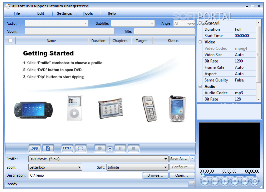Collapse the Video properties group
Image resolution: width=266 pixels, height=192 pixels.
(200, 42)
